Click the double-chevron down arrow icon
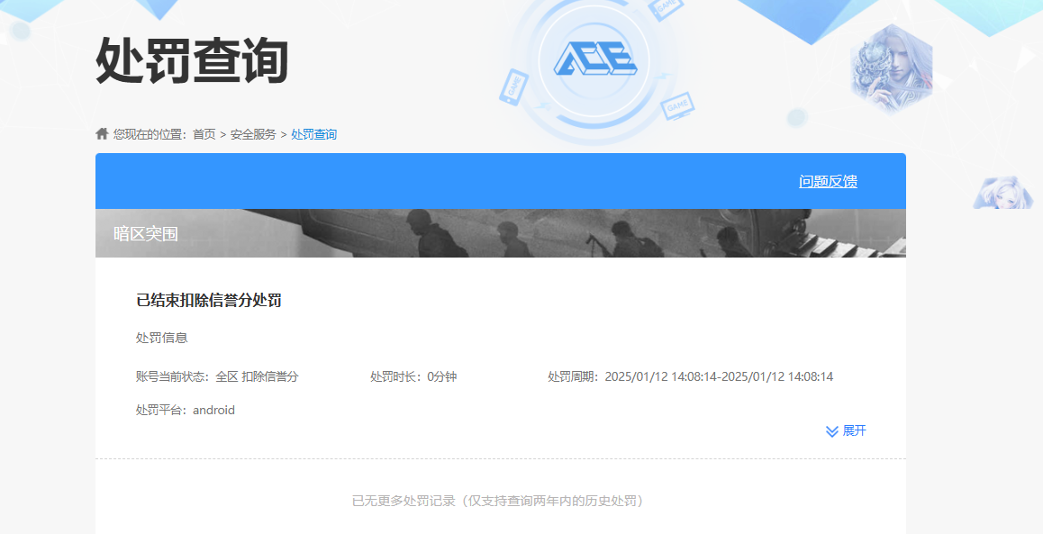Image resolution: width=1043 pixels, height=534 pixels. pos(830,430)
